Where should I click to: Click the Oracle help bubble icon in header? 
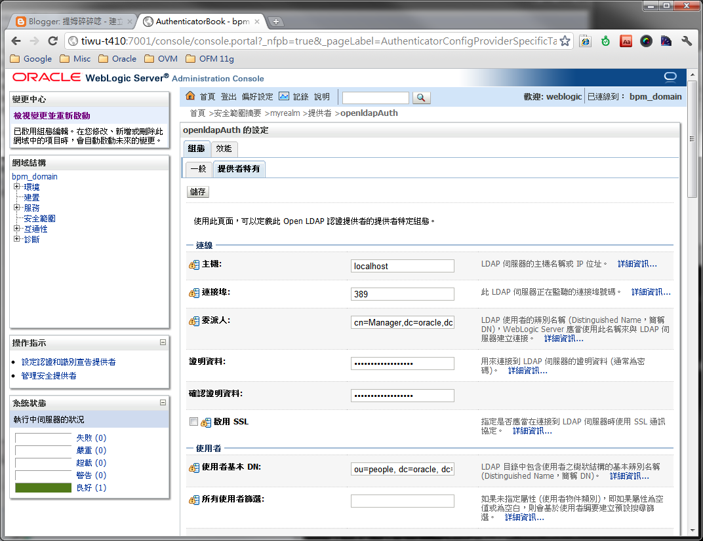click(x=670, y=77)
